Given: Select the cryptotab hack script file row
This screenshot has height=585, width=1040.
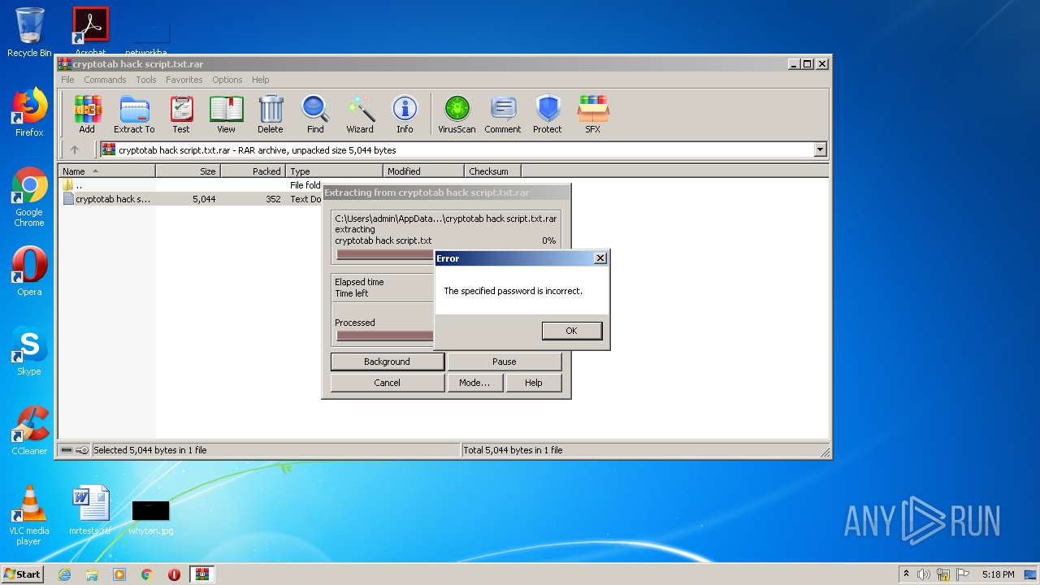Looking at the screenshot, I should point(191,199).
